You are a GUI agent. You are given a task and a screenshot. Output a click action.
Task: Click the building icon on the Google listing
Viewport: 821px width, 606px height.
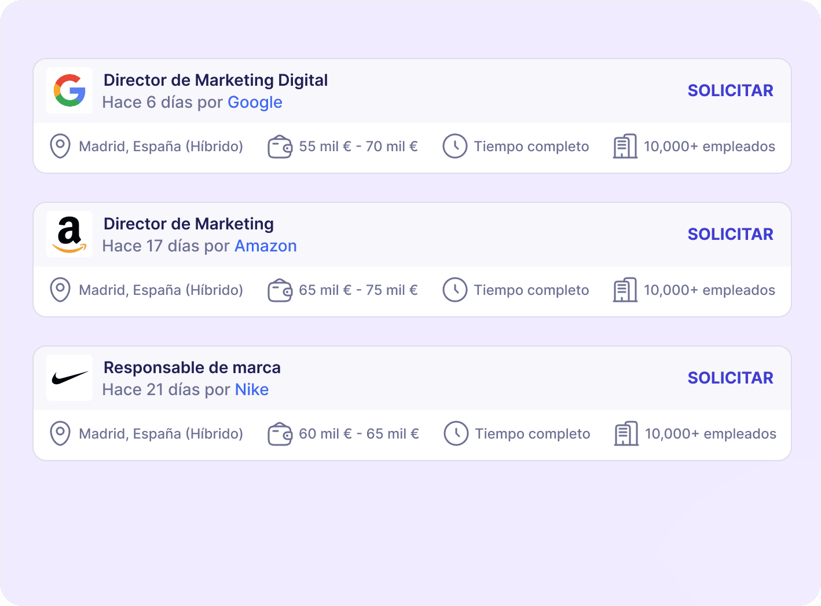click(x=625, y=146)
